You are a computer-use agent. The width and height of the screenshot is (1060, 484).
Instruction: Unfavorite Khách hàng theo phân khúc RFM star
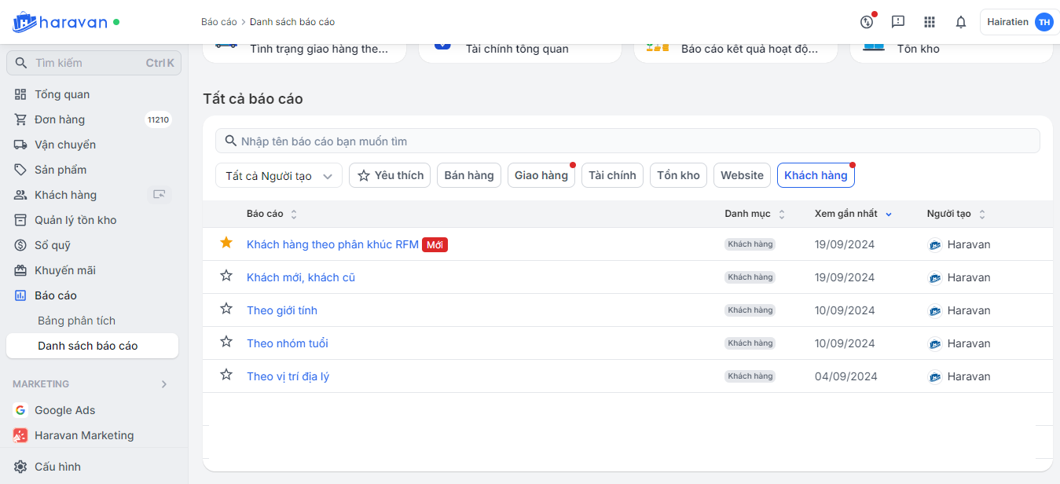click(226, 243)
